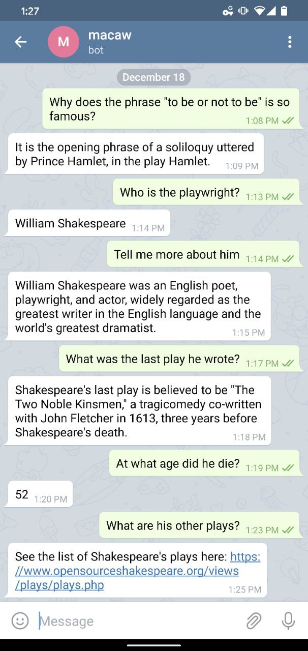Viewport: 308px width, 651px height.
Task: Open the opensourceshakespeare.org link
Action: point(137,571)
